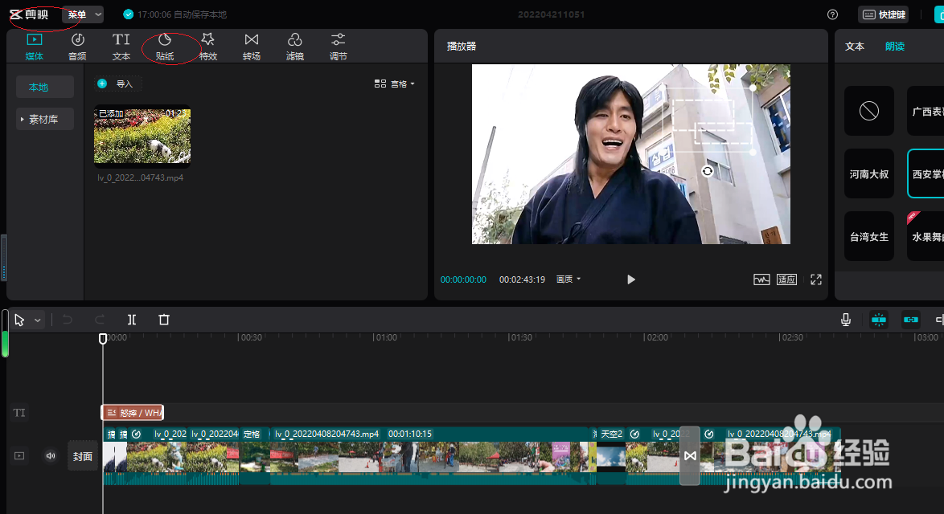Open the 滤镜 filters panel
944x514 pixels.
tap(293, 46)
